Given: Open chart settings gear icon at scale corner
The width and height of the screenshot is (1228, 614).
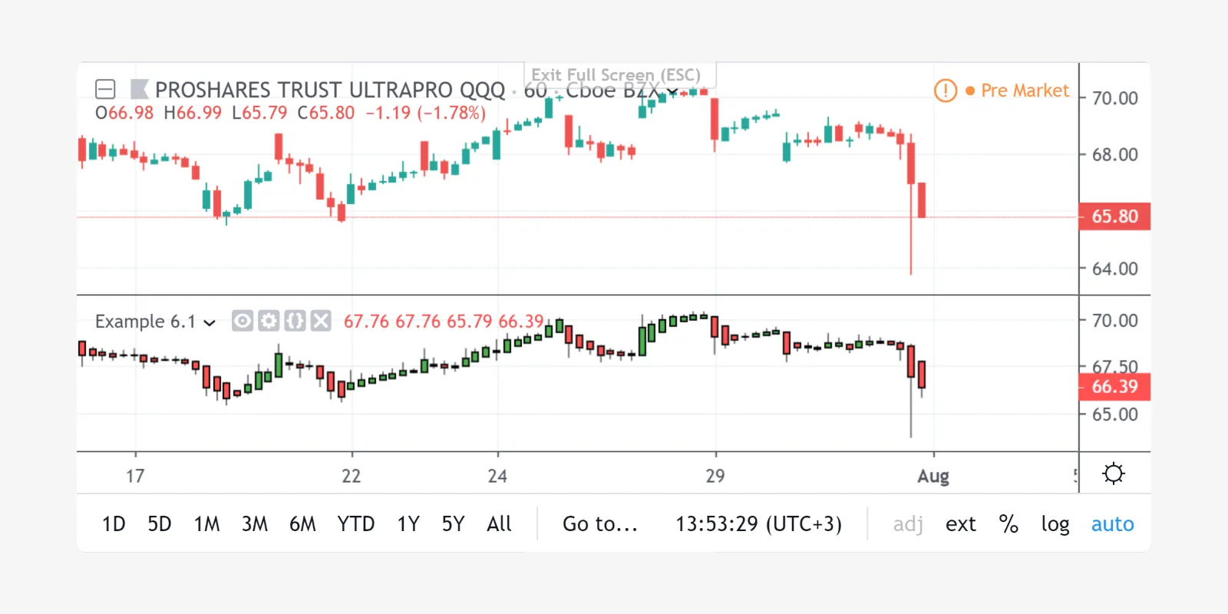Looking at the screenshot, I should click(1114, 474).
